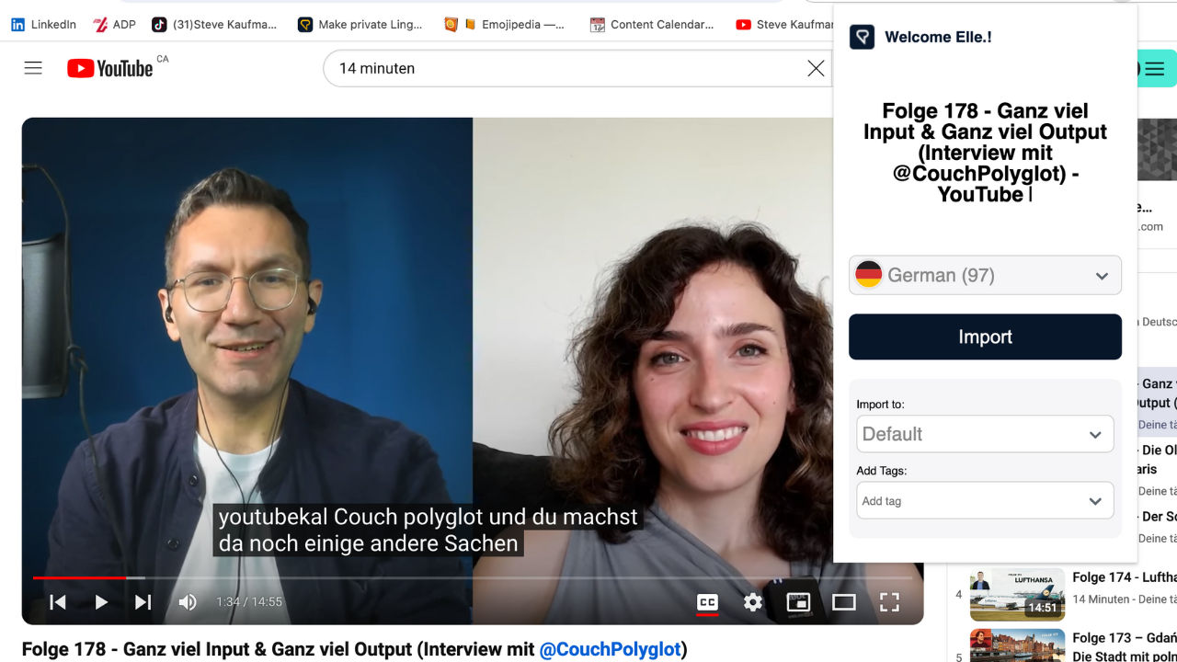This screenshot has width=1177, height=662.
Task: Select the Folge 173 thumbnail
Action: (1017, 645)
